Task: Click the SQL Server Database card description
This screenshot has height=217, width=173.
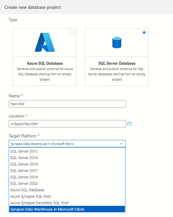Action: pyautogui.click(x=117, y=74)
